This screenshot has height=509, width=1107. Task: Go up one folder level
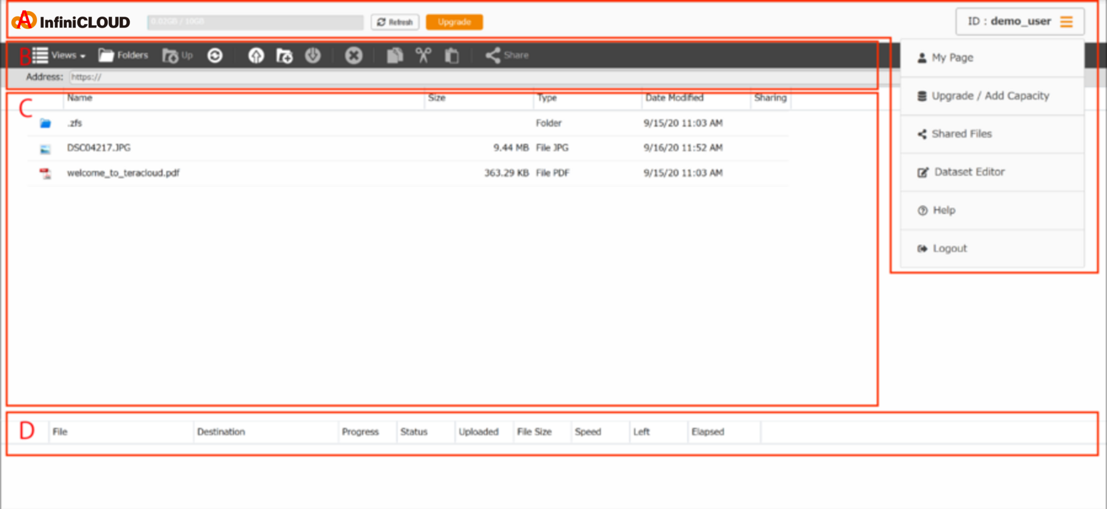click(x=177, y=55)
